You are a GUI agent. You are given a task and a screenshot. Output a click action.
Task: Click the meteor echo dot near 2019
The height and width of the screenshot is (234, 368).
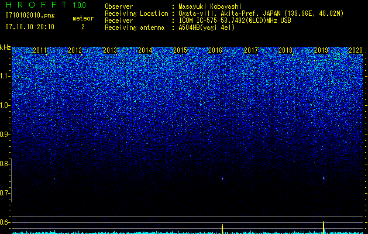[324, 178]
